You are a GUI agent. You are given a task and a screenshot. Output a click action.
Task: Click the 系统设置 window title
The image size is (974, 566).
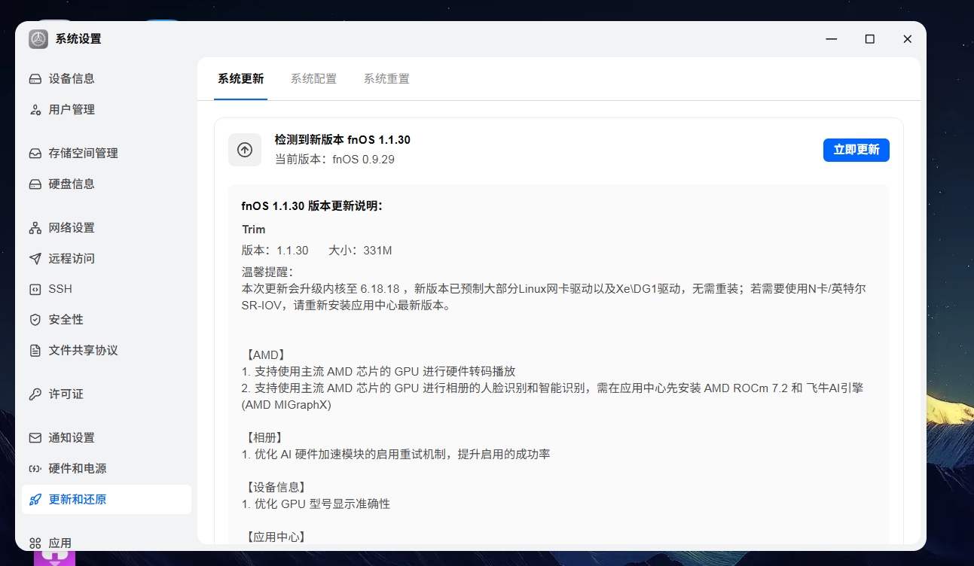point(78,39)
